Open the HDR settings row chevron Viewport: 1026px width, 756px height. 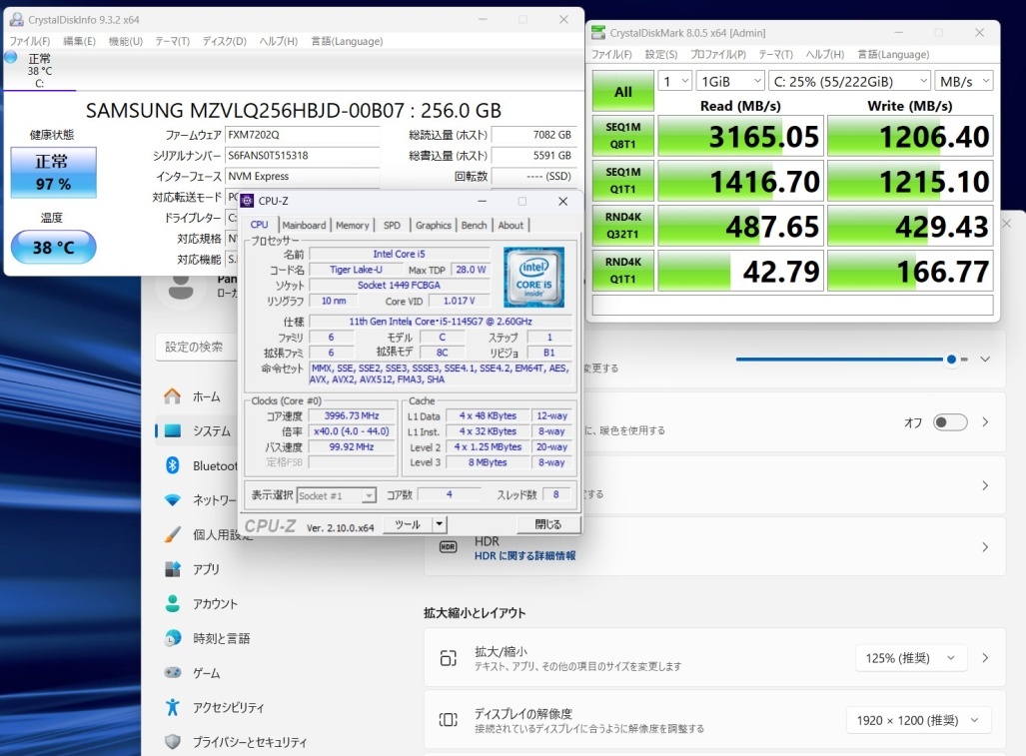click(985, 546)
